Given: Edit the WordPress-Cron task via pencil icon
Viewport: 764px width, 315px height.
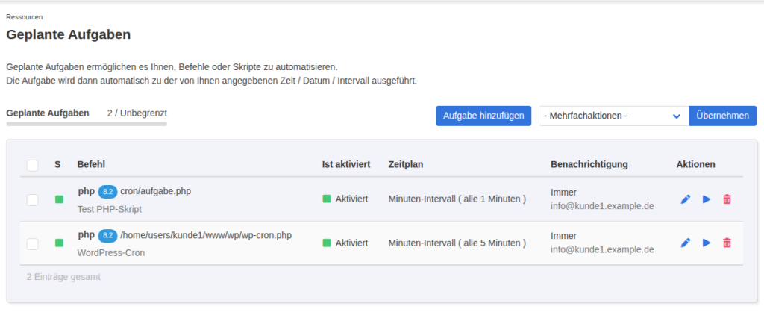Looking at the screenshot, I should pyautogui.click(x=686, y=243).
